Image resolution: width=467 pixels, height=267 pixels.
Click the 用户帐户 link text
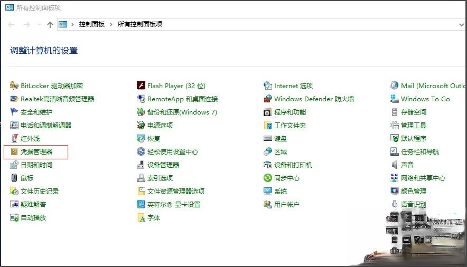tap(286, 204)
